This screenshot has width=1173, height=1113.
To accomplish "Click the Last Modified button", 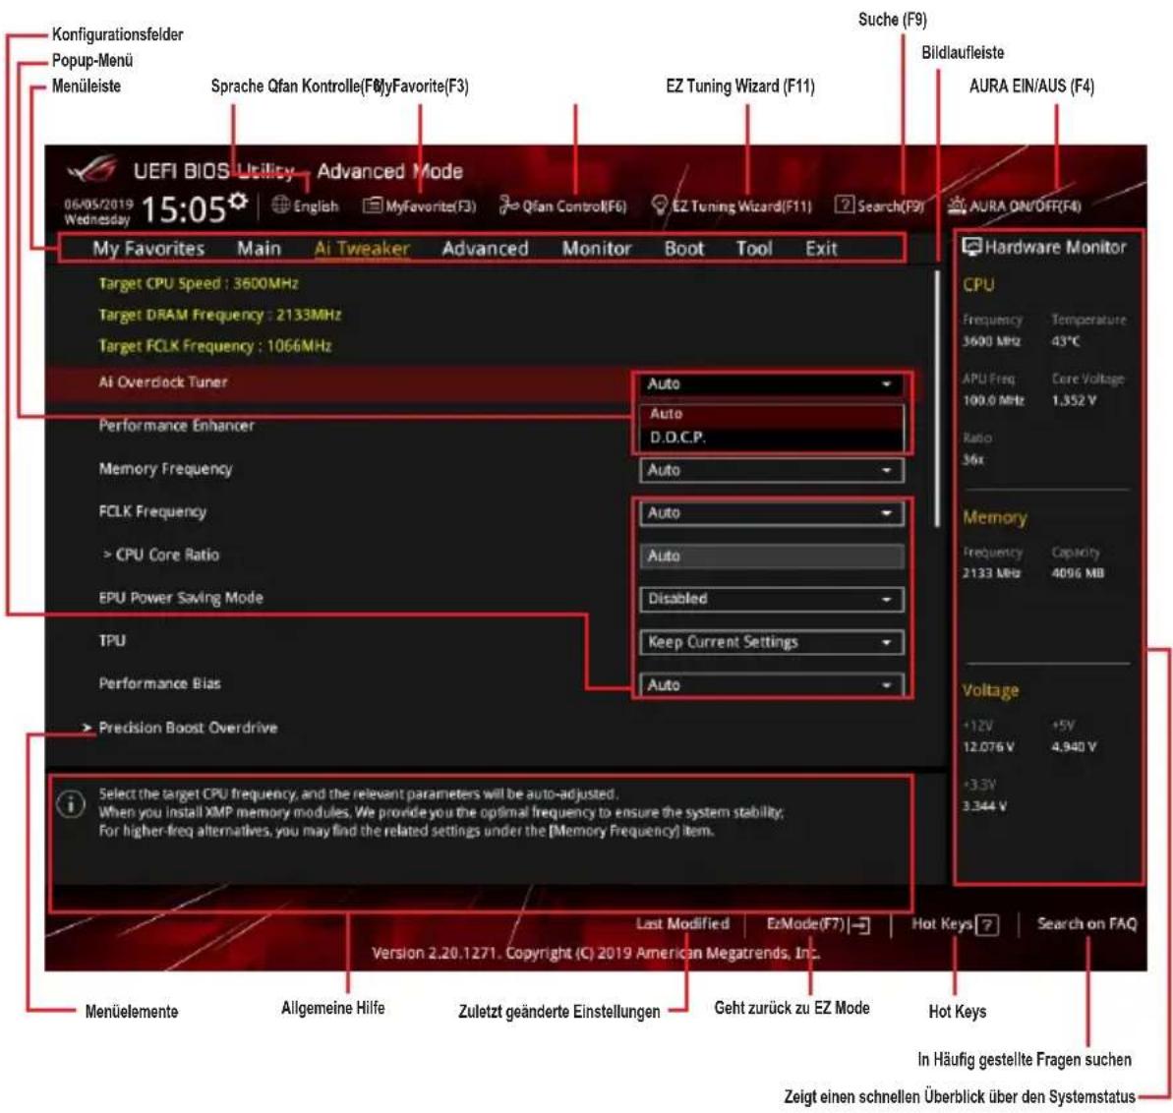I will (x=682, y=924).
